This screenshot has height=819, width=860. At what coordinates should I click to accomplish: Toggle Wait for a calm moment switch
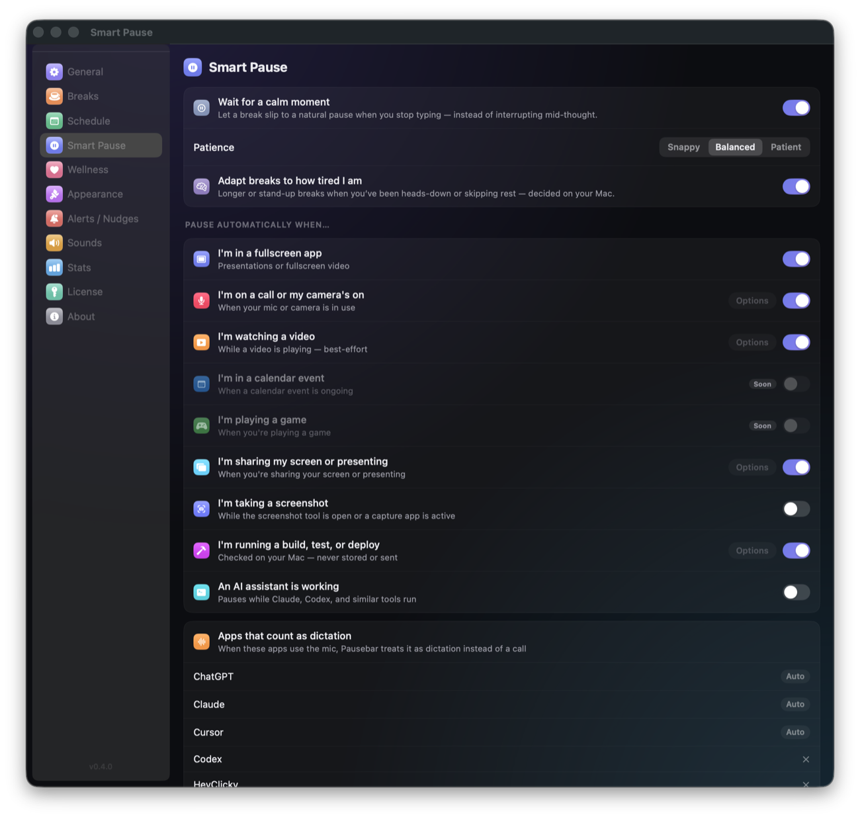pos(796,108)
